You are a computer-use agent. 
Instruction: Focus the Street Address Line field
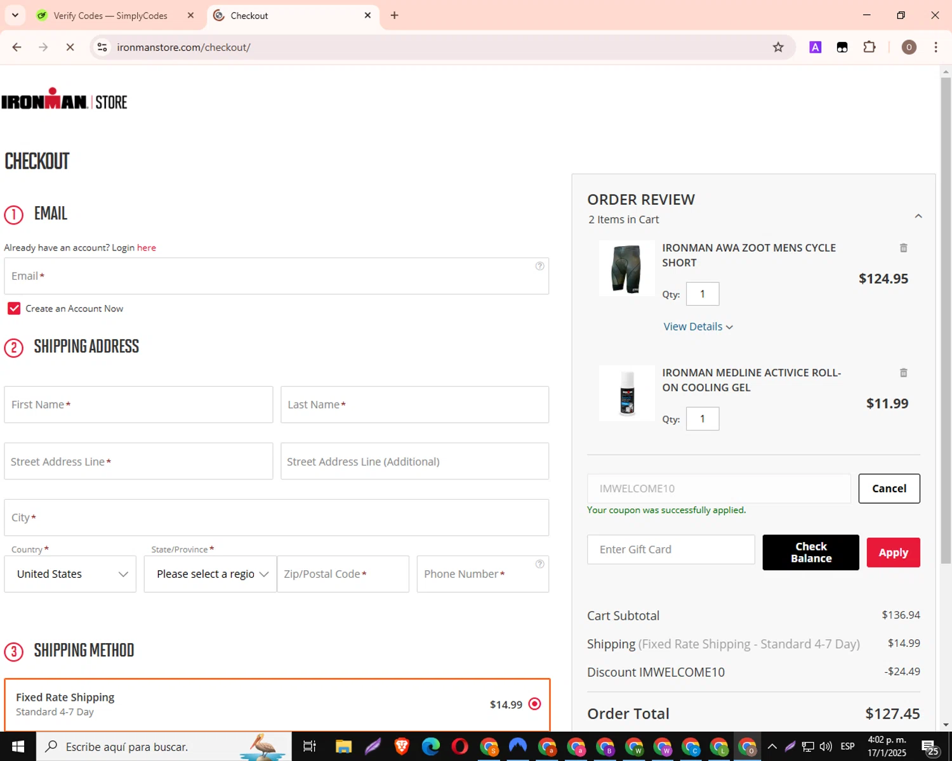138,461
